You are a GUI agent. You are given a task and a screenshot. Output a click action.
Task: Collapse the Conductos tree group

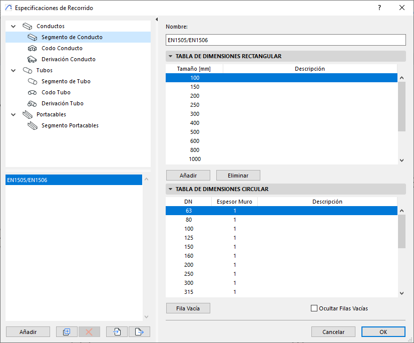coord(13,26)
